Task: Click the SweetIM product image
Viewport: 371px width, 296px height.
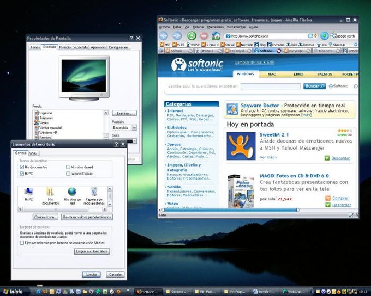Action: 241,146
